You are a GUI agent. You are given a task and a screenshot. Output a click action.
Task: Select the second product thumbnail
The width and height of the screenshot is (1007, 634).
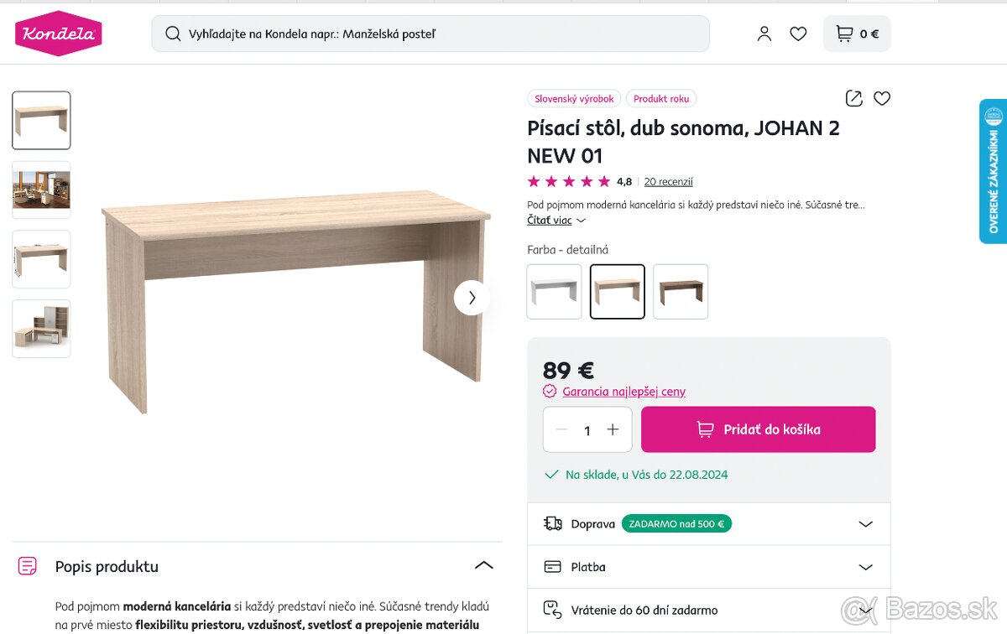coord(40,190)
